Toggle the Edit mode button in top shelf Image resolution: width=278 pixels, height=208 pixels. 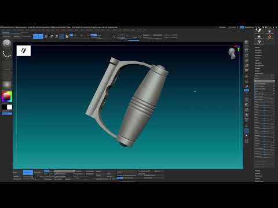coord(36,36)
